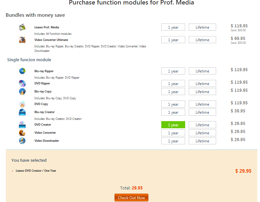Select 1 year for DVD Ripper

173,84
